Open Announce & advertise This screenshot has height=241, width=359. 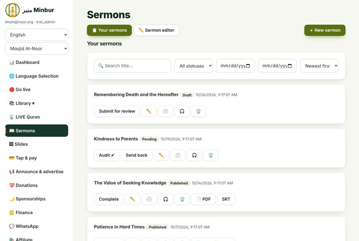point(37,172)
